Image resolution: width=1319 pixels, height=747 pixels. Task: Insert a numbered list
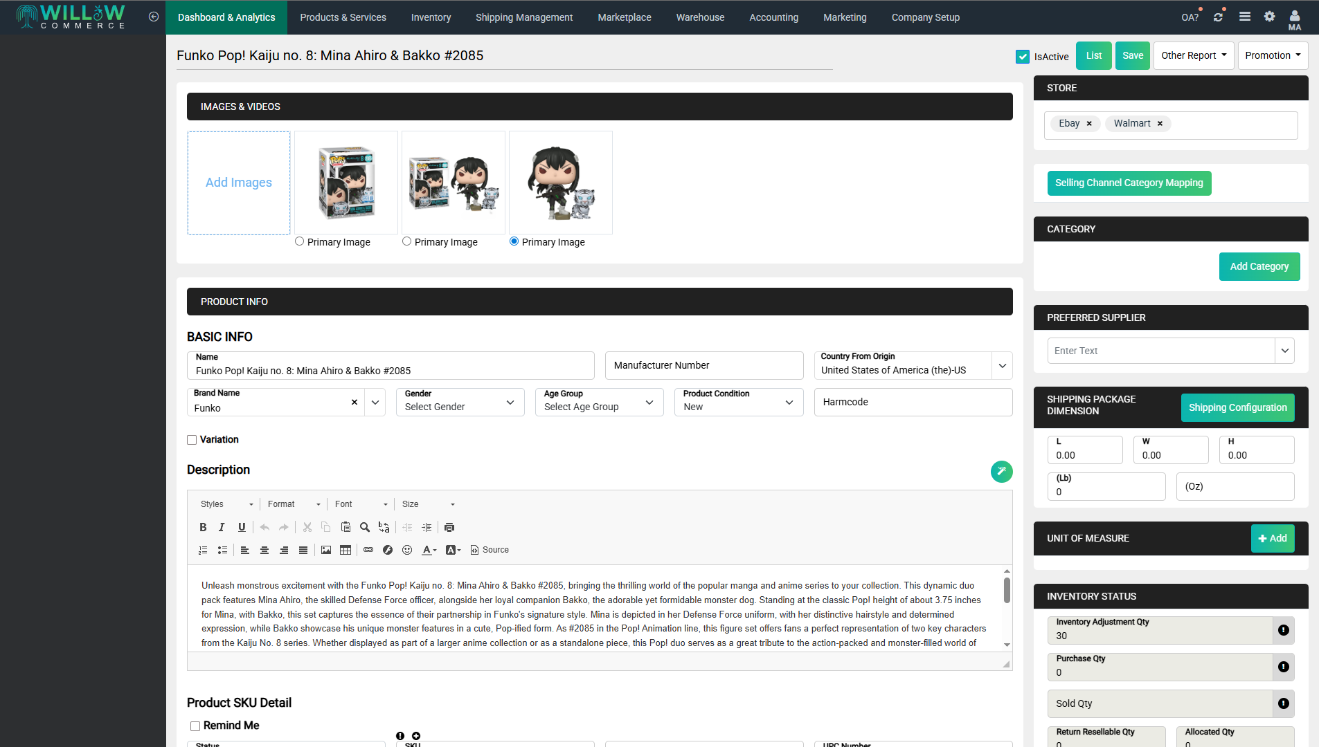click(203, 550)
